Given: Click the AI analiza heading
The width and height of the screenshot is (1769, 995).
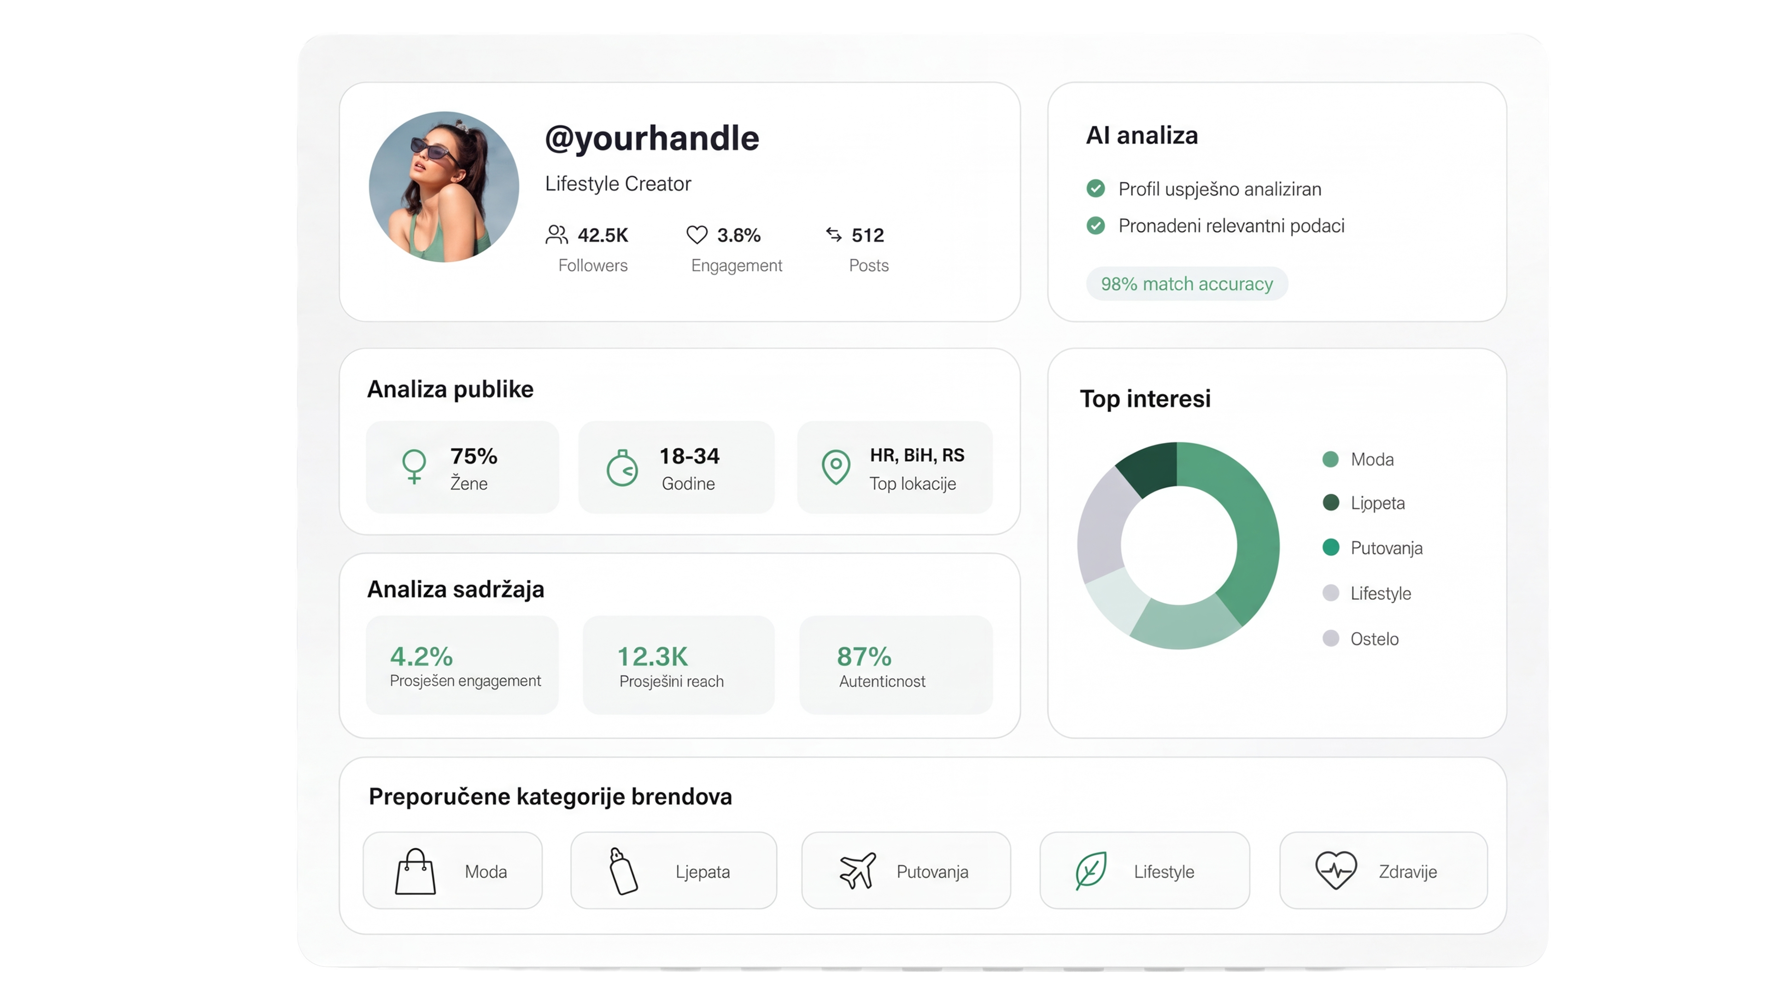Looking at the screenshot, I should pos(1142,135).
